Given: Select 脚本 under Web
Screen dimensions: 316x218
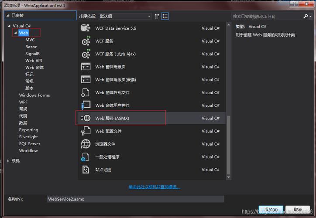Looking at the screenshot, I should click(29, 88).
